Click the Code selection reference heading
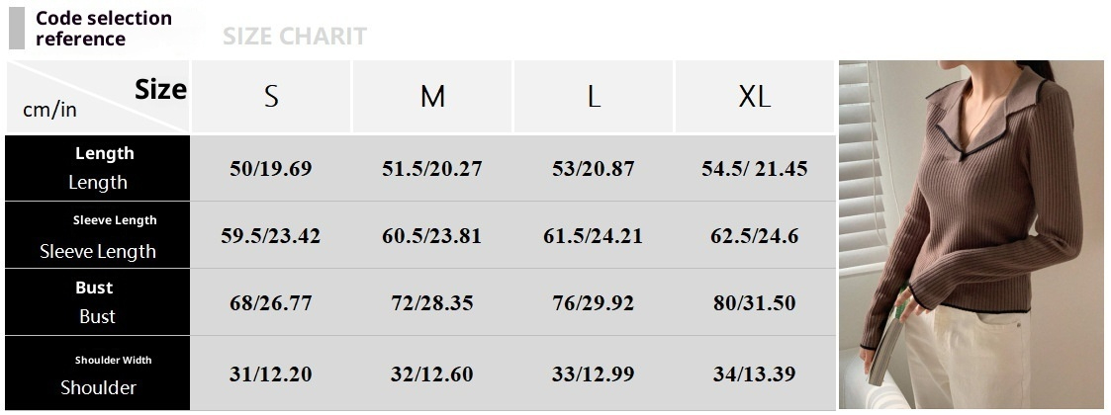The height and width of the screenshot is (415, 1111). 103,29
